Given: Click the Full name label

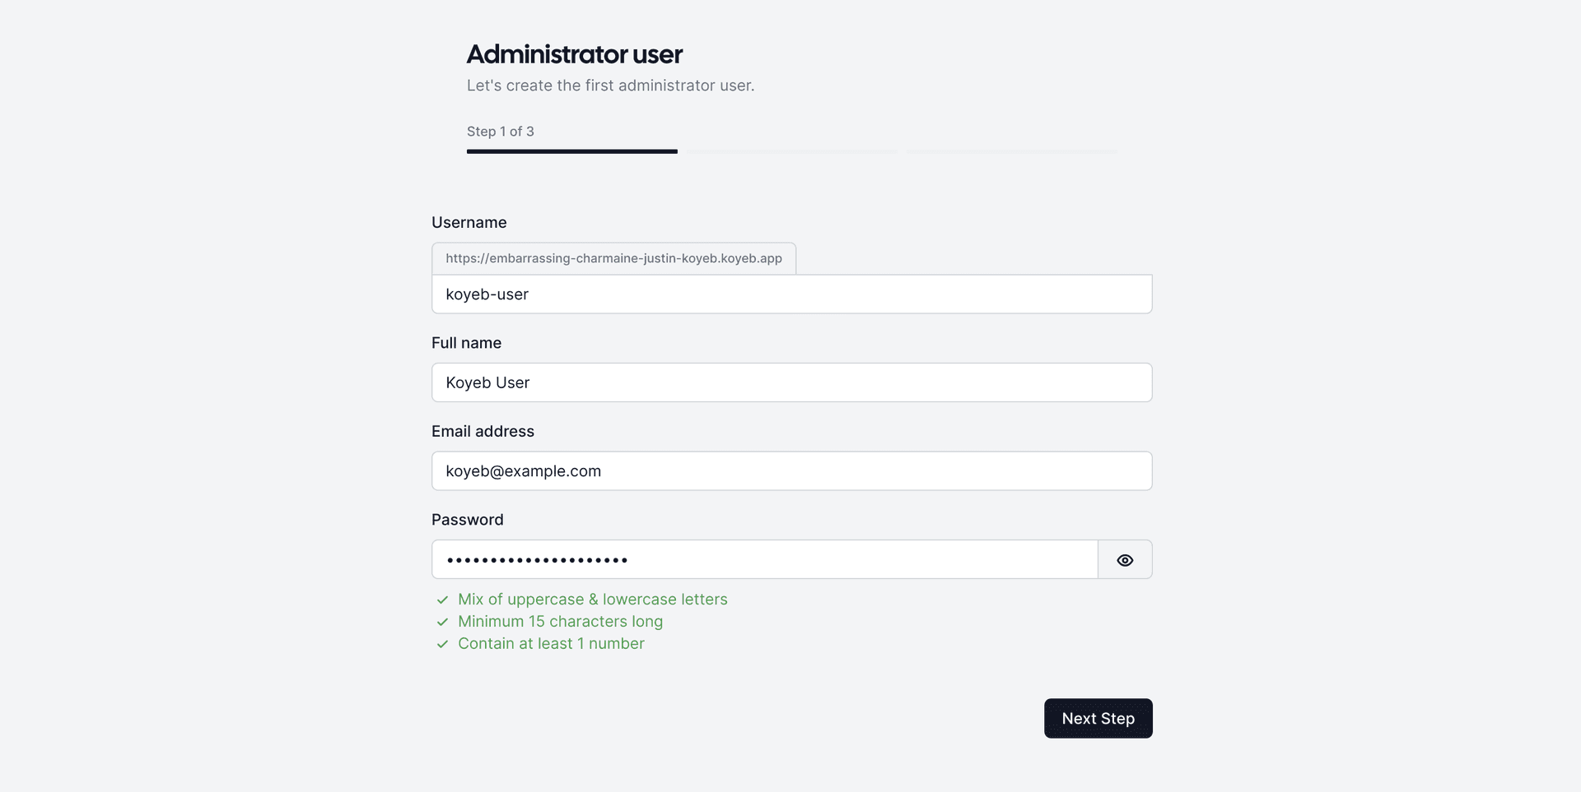Looking at the screenshot, I should point(466,343).
